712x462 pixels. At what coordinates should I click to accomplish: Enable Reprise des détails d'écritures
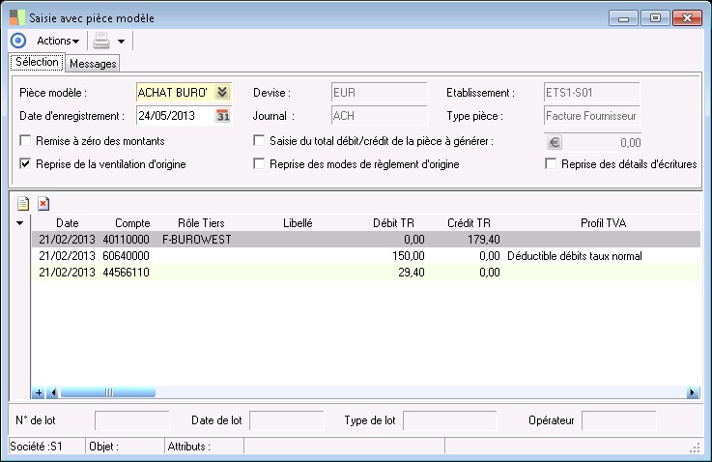[551, 163]
